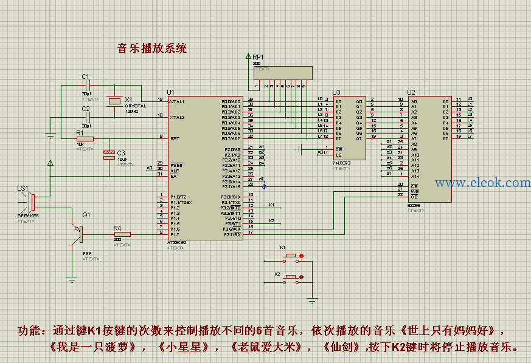The height and width of the screenshot is (363, 531).
Task: Click the 62256 part label
Action: pyautogui.click(x=414, y=205)
